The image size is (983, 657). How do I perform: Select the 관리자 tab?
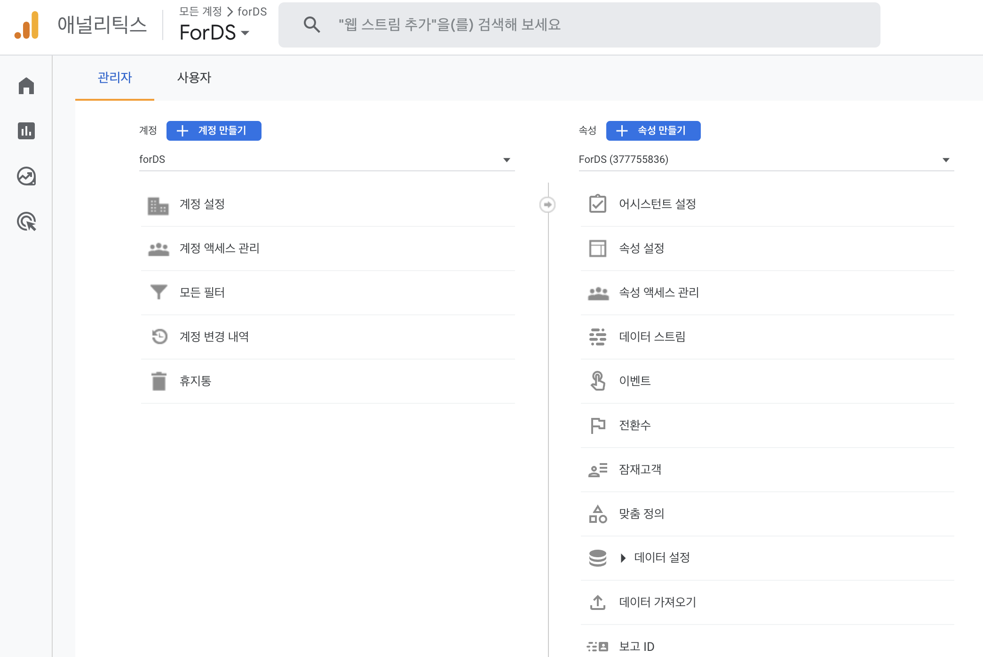[x=114, y=78]
